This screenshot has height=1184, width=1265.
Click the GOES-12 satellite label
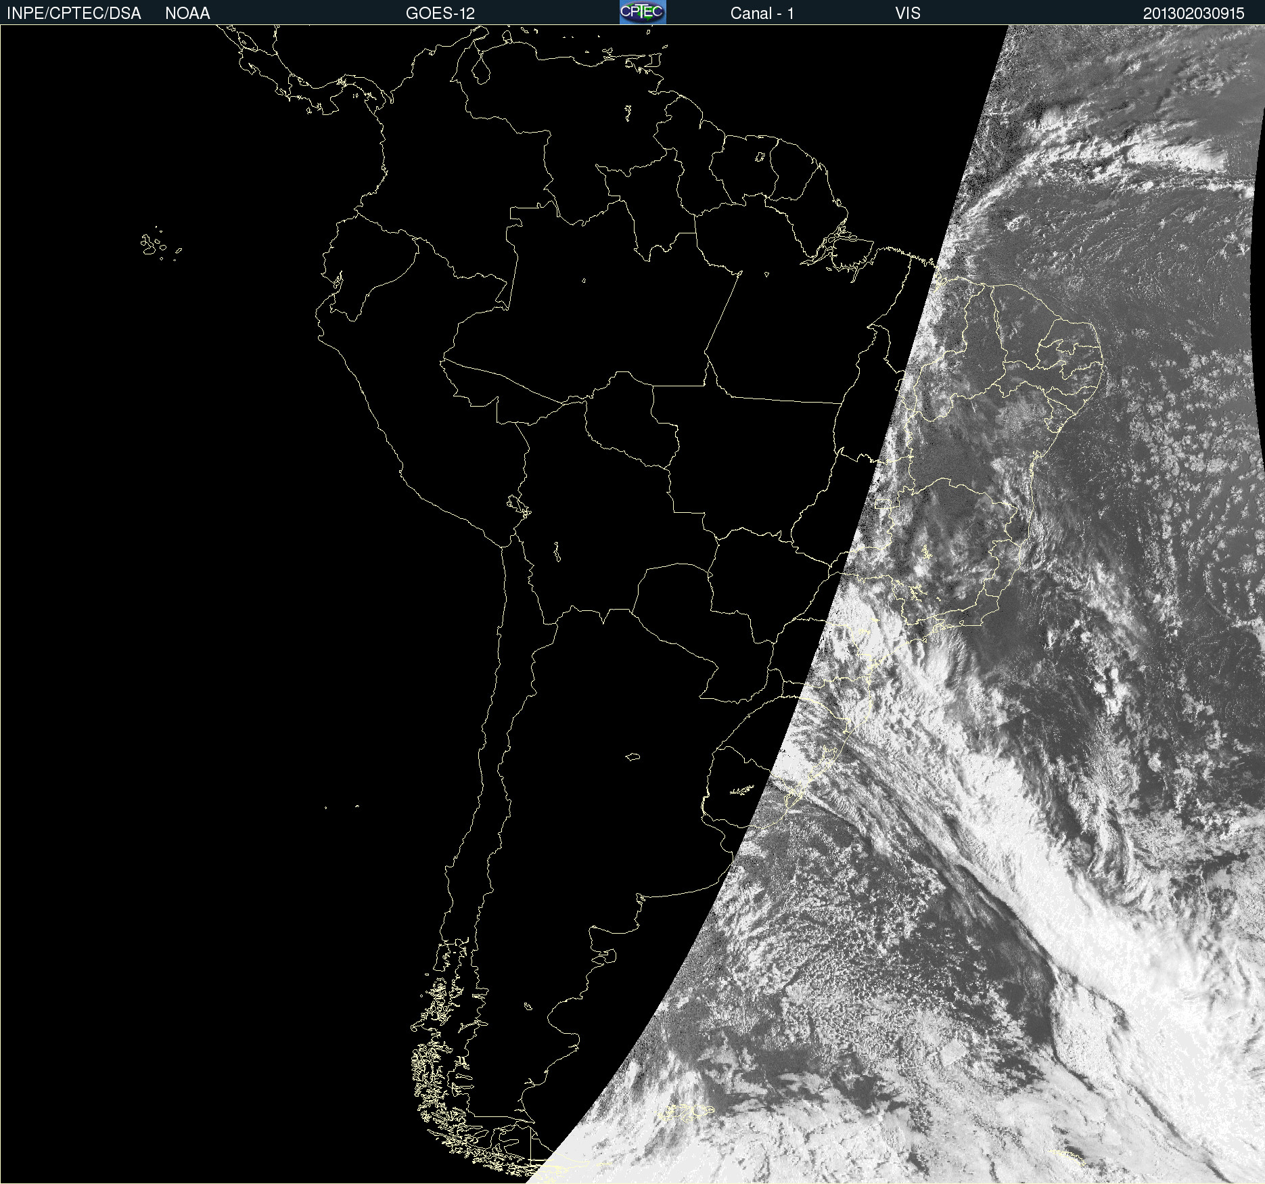440,14
